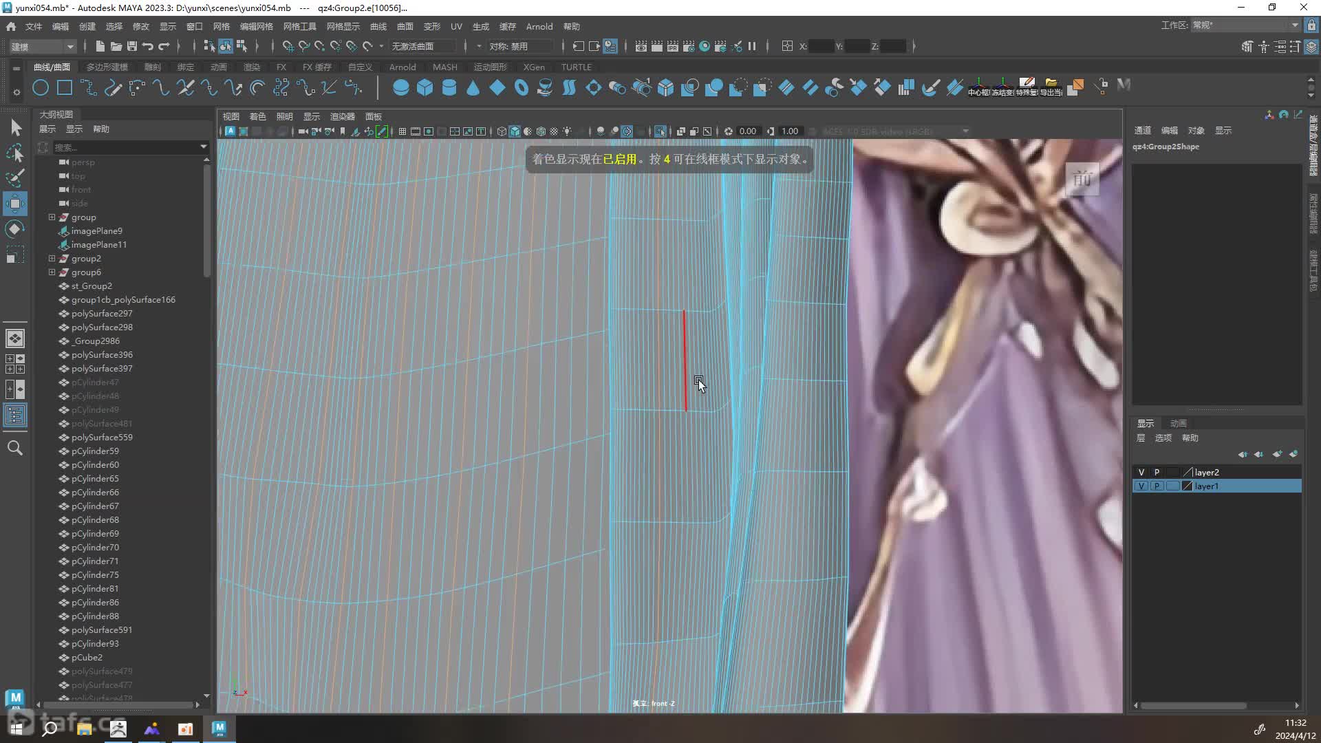
Task: Expand the group2 node in Outliner
Action: coord(52,259)
